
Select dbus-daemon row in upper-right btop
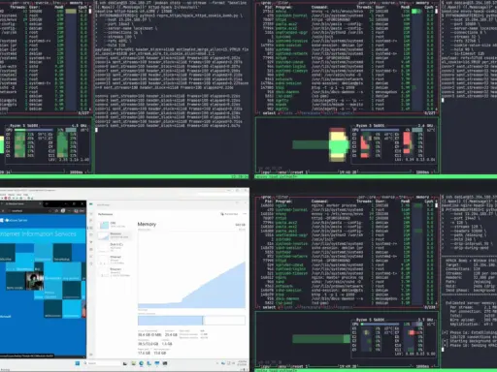pos(346,92)
